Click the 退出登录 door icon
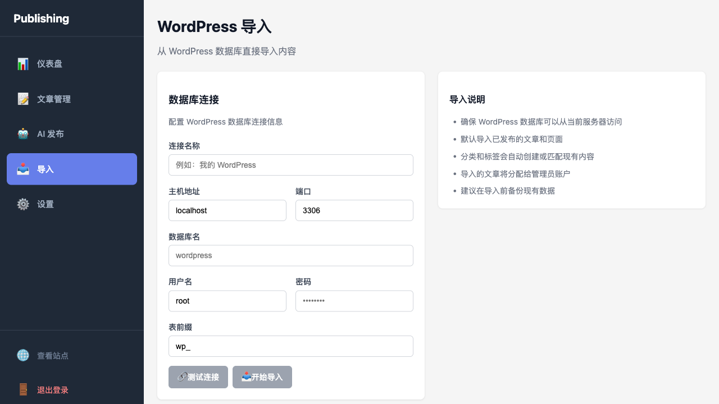 tap(23, 389)
